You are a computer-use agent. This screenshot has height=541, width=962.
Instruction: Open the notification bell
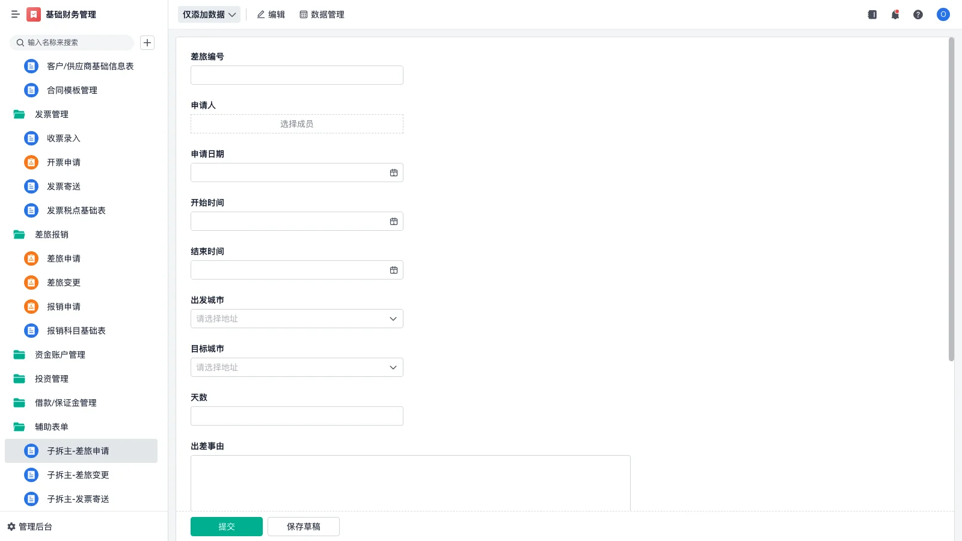coord(895,14)
